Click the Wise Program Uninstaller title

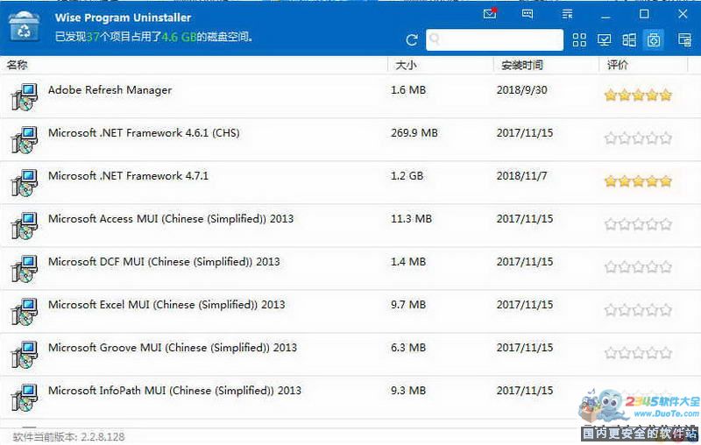(123, 18)
